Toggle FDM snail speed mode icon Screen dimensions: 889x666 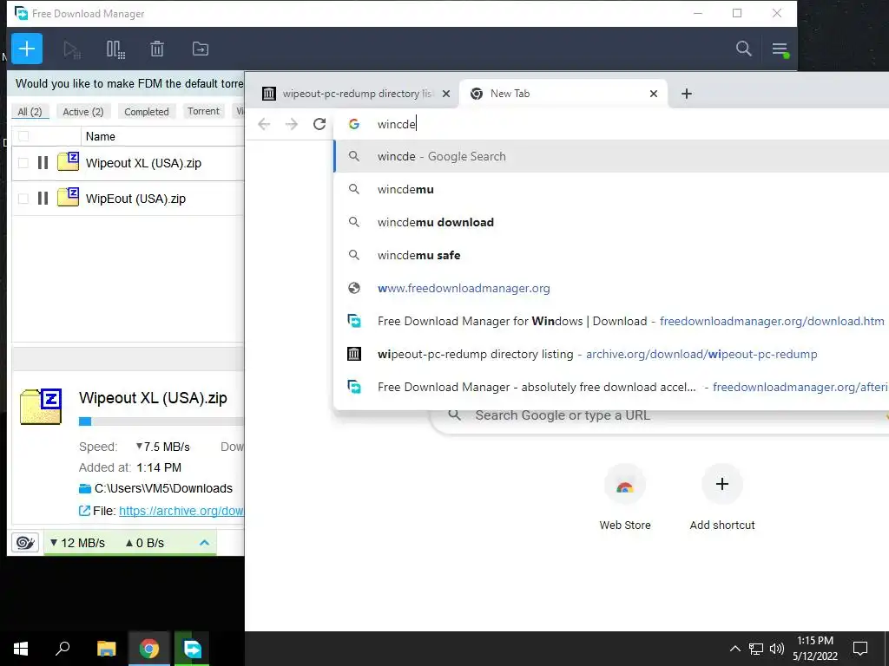point(25,543)
